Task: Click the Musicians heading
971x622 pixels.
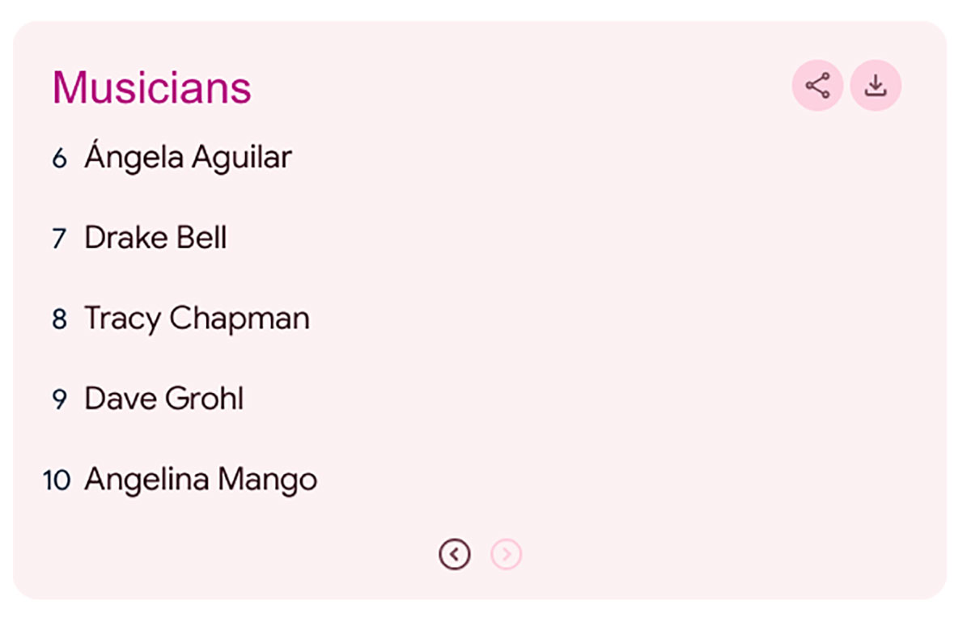Action: tap(152, 87)
